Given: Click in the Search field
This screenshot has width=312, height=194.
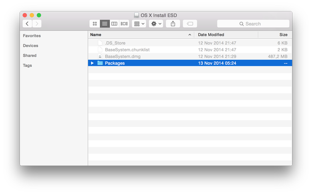Looking at the screenshot, I should 253,23.
